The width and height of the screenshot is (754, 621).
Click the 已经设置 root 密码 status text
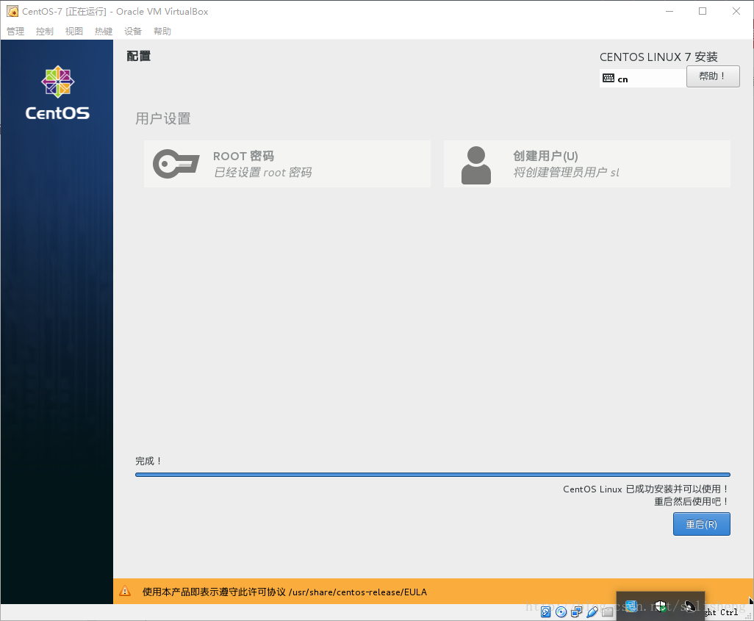263,172
